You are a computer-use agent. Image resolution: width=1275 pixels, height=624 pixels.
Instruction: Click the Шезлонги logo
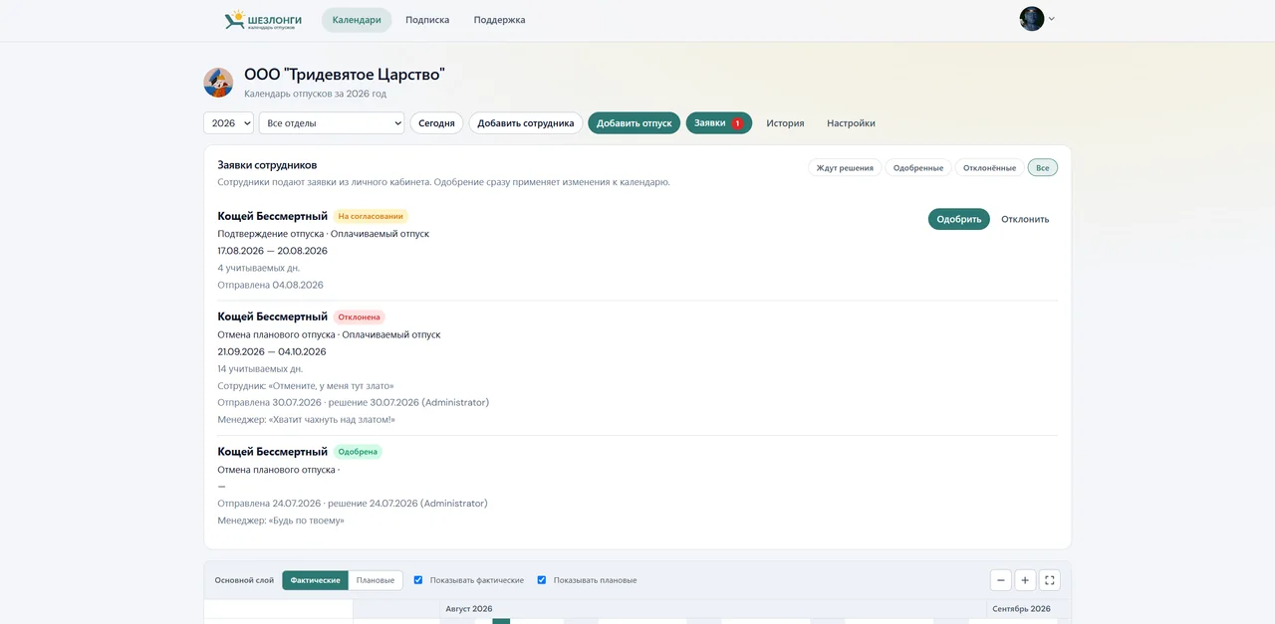[x=263, y=20]
